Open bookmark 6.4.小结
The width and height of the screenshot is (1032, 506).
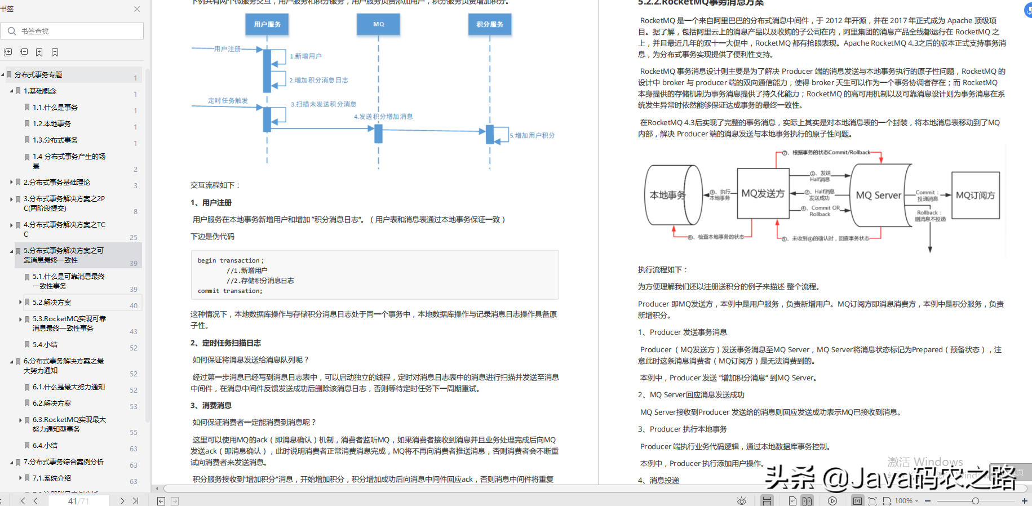click(x=45, y=446)
